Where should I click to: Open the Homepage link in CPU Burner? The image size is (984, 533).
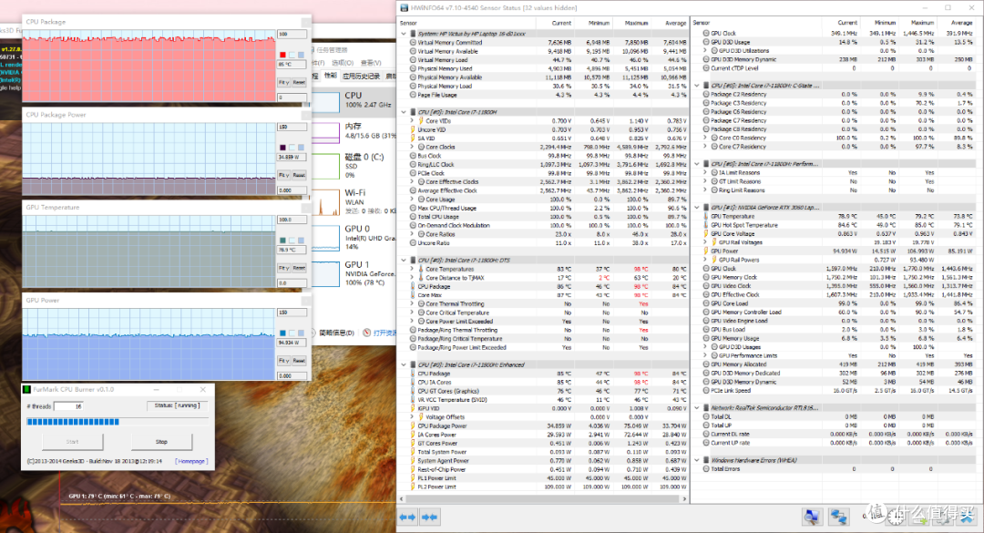[191, 461]
